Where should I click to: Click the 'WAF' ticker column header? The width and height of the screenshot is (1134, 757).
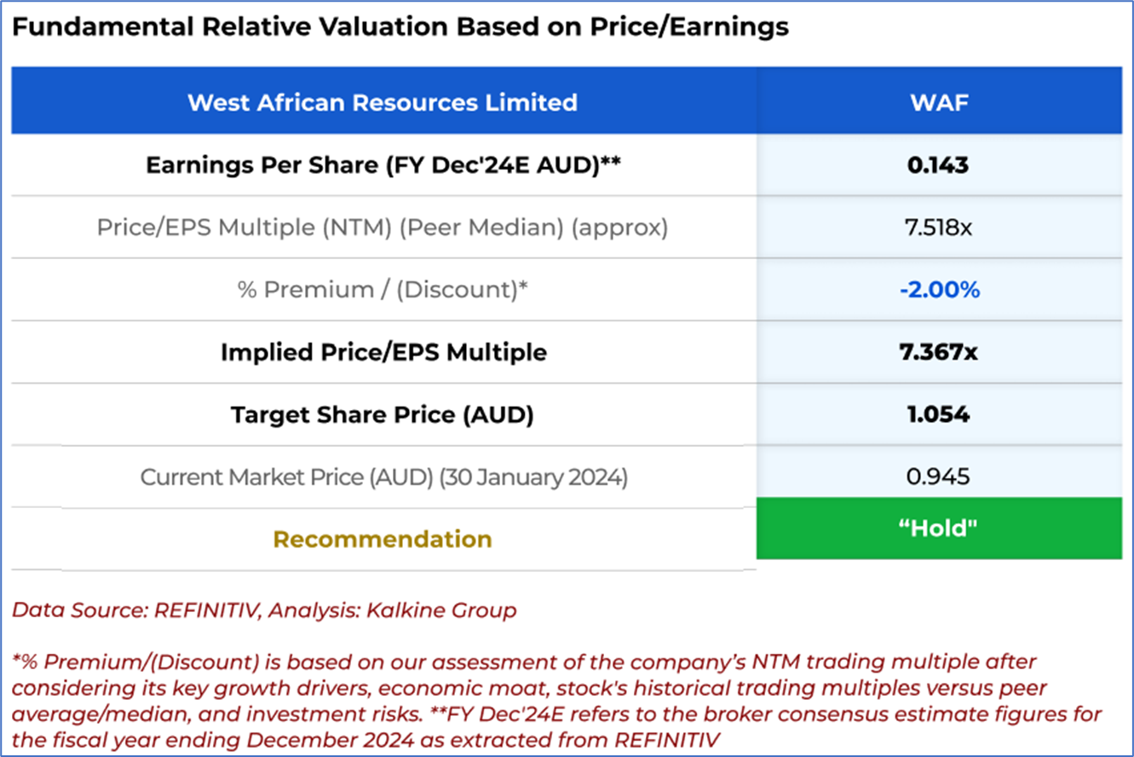click(938, 102)
